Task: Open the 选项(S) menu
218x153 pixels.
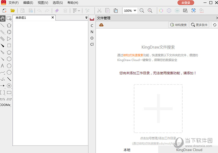Action: coord(58,3)
